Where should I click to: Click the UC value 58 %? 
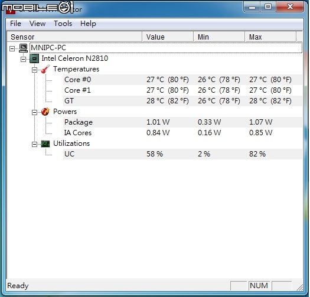coord(155,154)
